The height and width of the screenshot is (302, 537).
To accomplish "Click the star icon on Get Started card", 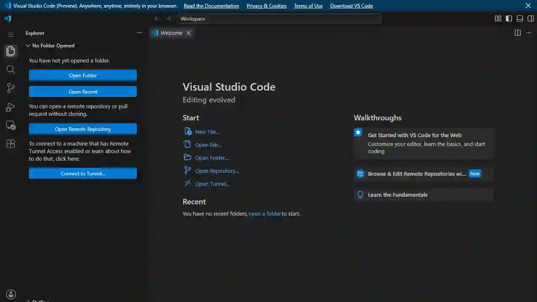I will pyautogui.click(x=358, y=133).
